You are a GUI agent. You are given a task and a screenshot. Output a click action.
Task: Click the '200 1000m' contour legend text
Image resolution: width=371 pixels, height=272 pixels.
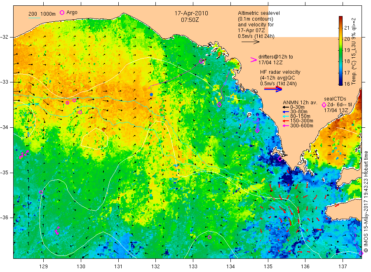click(x=42, y=14)
